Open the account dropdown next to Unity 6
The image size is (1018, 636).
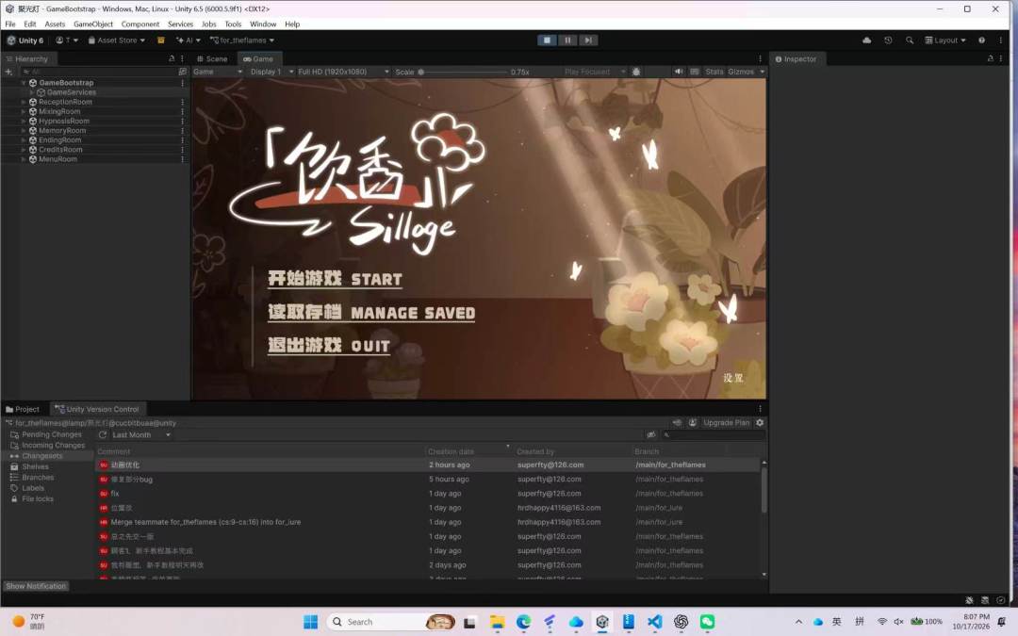coord(67,41)
